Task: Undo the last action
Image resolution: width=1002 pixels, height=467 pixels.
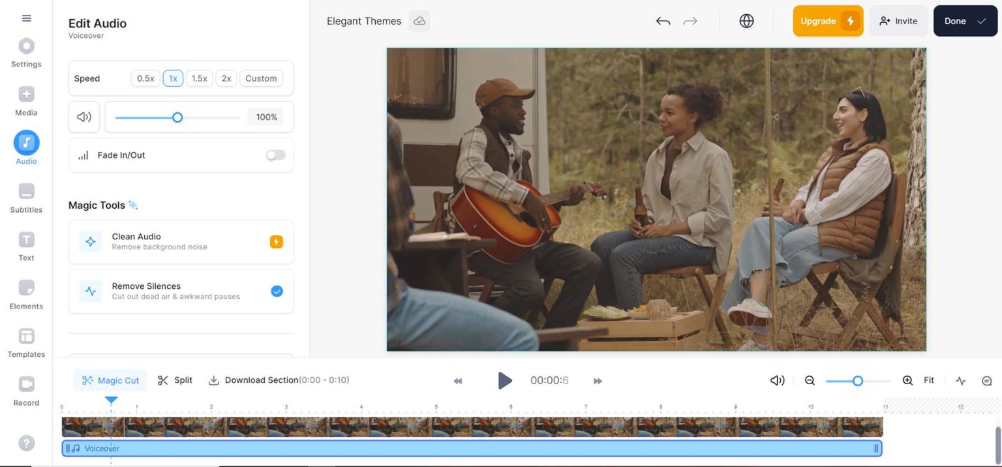Action: (x=663, y=22)
